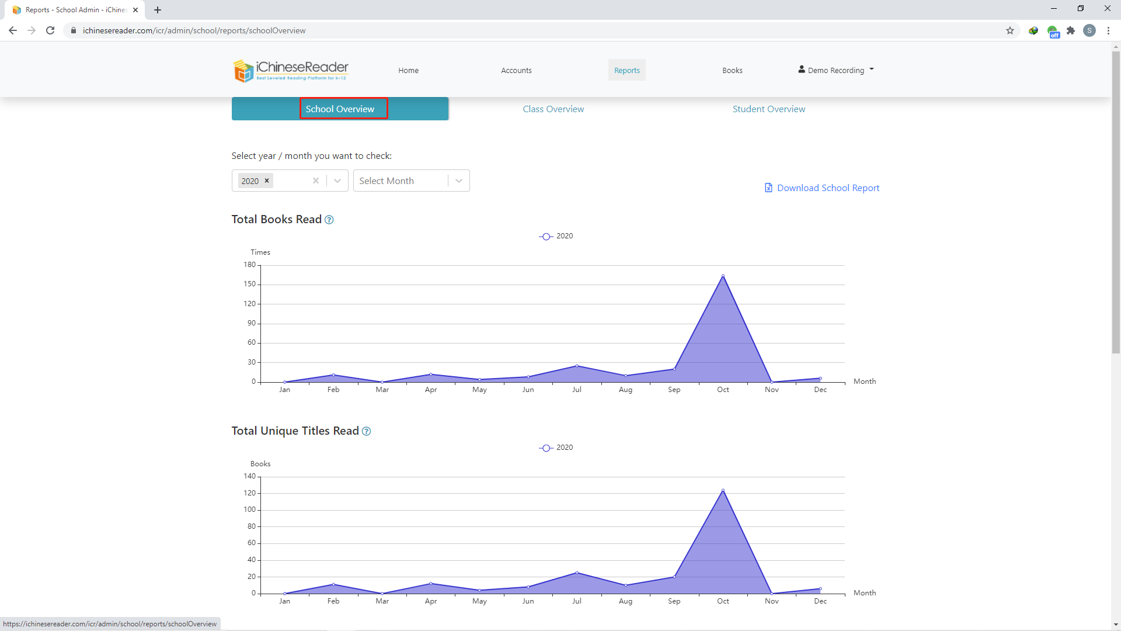Open Demo Recording account menu
The image size is (1121, 631).
point(836,70)
